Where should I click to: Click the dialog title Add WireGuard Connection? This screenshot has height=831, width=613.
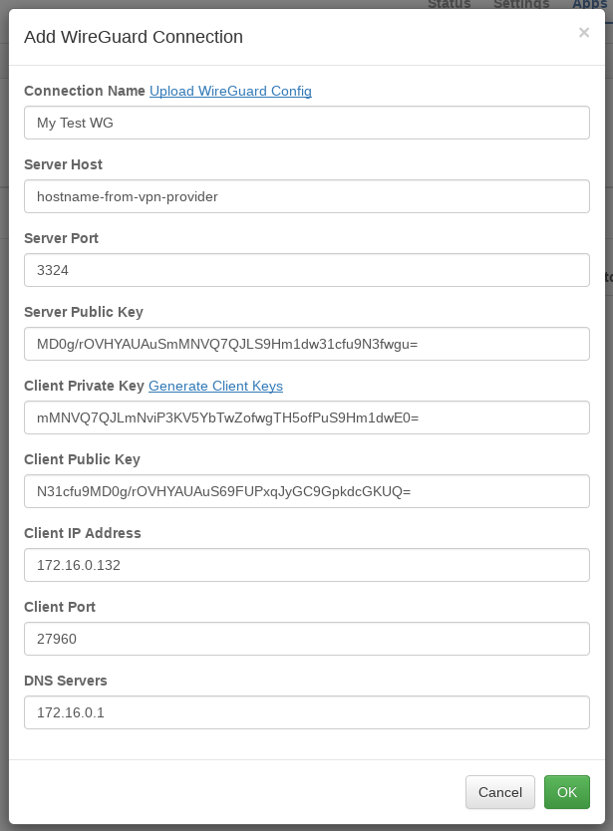134,37
